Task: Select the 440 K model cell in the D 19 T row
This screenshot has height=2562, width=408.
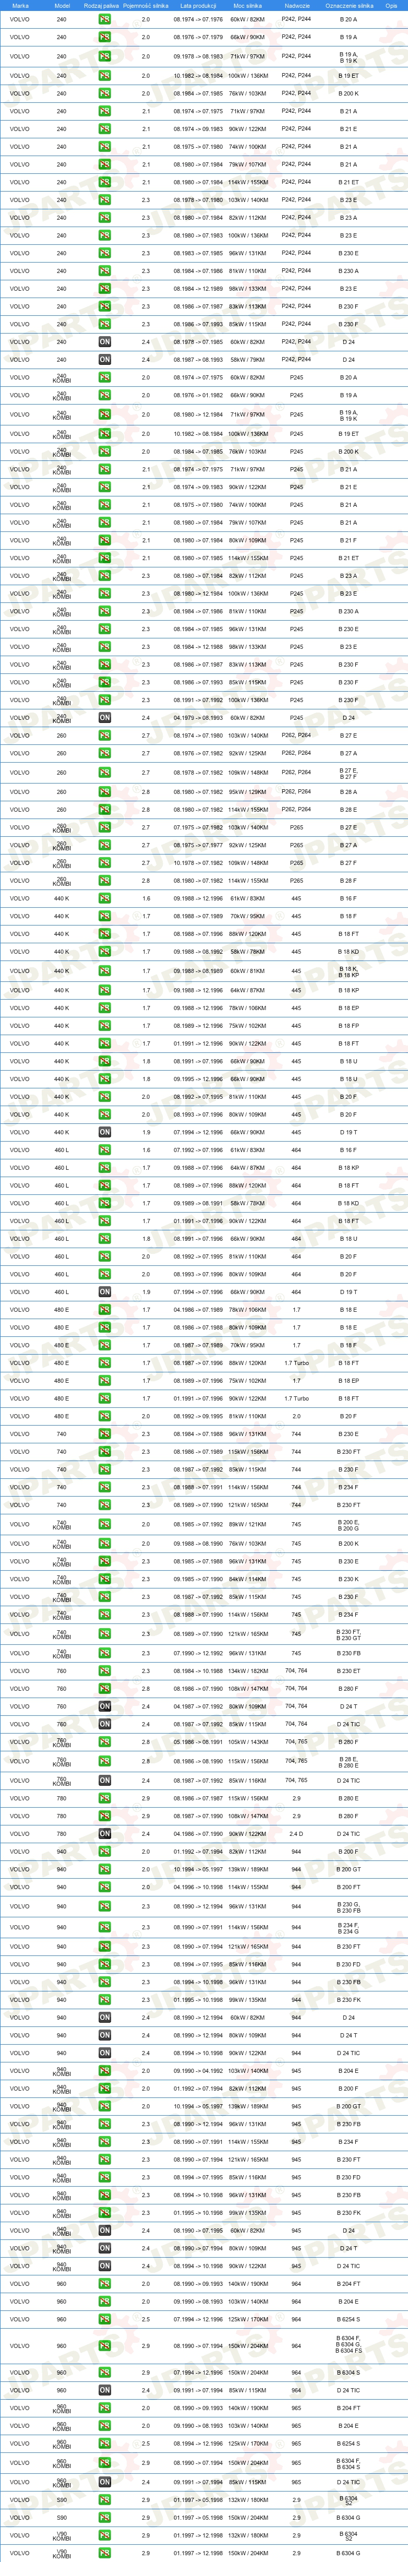Action: pos(62,1132)
